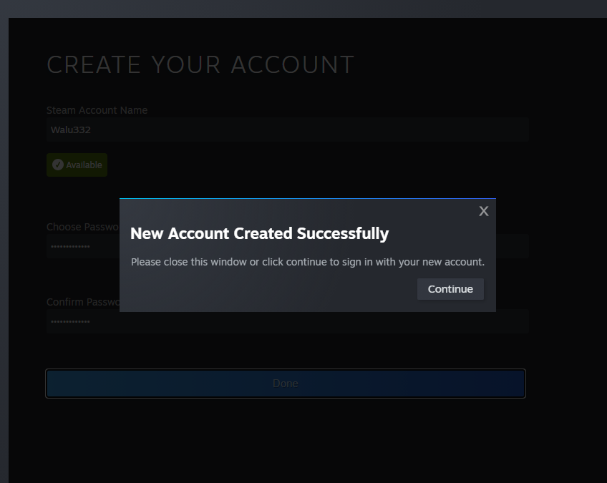This screenshot has width=607, height=483.
Task: Click the Walu332 account name text
Action: (x=70, y=130)
